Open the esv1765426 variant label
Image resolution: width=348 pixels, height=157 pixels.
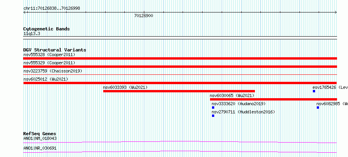pyautogui.click(x=330, y=87)
